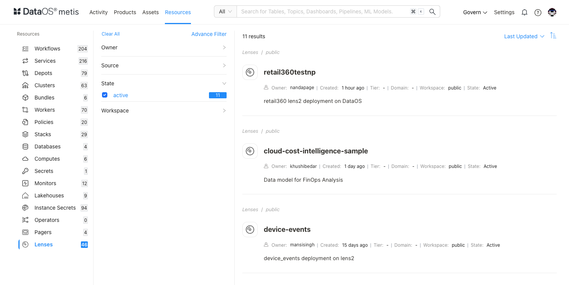Click the Services count badge 216
The image size is (569, 285).
(x=83, y=61)
